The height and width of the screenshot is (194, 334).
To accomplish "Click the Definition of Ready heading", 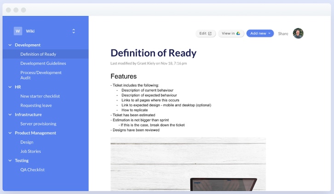I will [x=153, y=53].
